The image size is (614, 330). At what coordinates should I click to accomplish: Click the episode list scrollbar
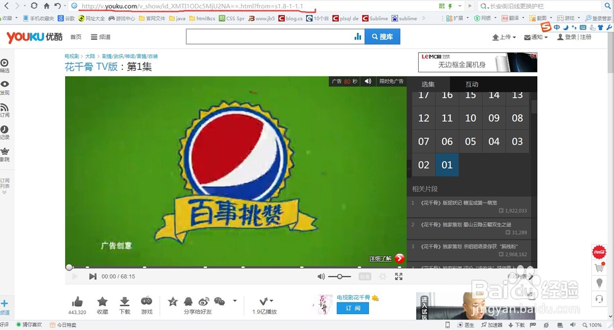534,106
